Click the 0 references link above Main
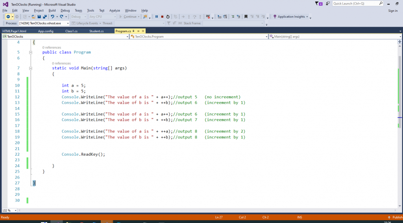This screenshot has width=403, height=223. (61, 63)
